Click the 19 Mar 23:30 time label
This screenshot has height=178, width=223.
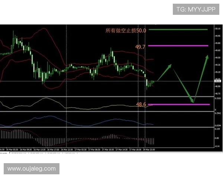pos(149,149)
